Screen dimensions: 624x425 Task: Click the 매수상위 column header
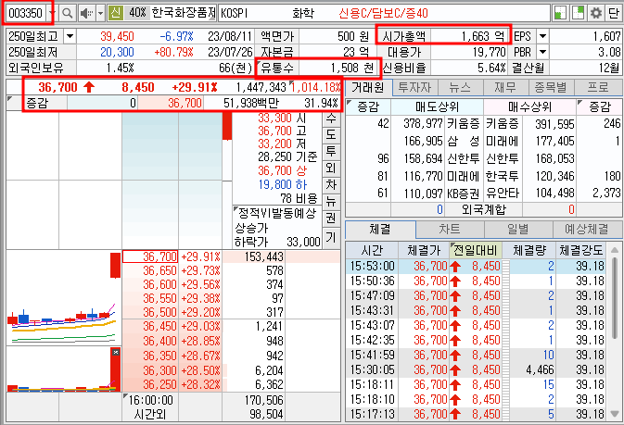click(529, 107)
